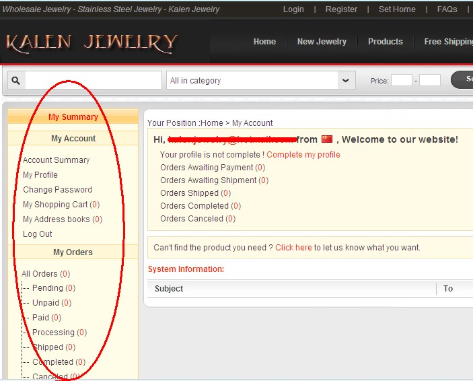Click the 'System Information:' heading
The width and height of the screenshot is (473, 381).
point(186,269)
